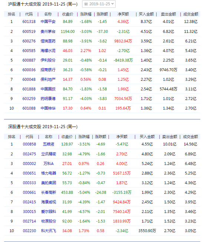Click 恒瑞医药 net buy 9832.94万
This screenshot has width=204, height=242.
pos(123,41)
